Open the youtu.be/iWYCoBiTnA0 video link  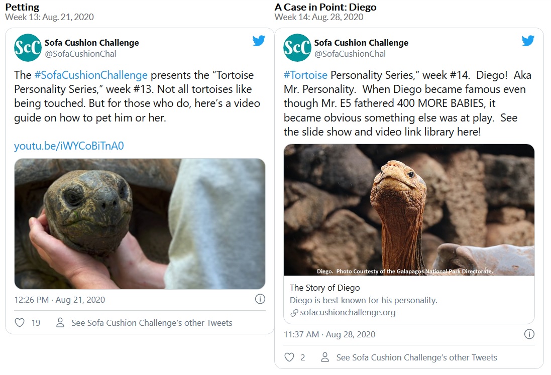point(69,146)
